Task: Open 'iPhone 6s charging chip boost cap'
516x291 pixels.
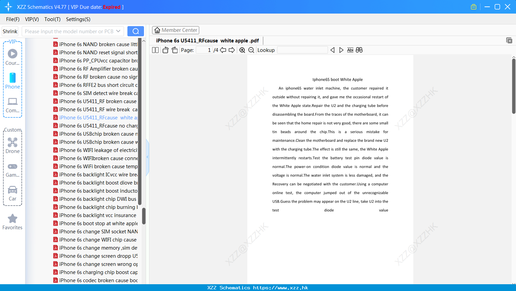Action: pos(98,272)
